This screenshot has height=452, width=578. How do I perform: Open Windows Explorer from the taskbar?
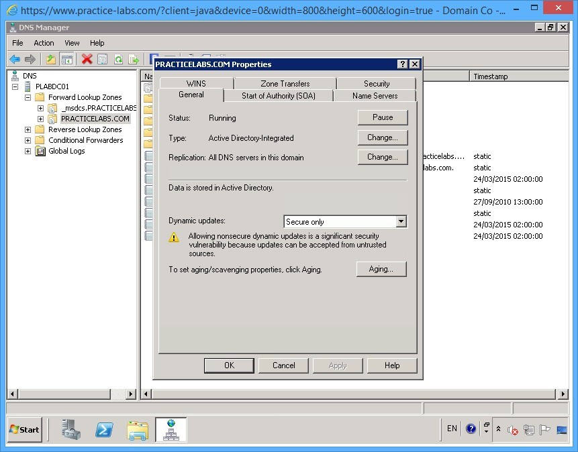138,430
